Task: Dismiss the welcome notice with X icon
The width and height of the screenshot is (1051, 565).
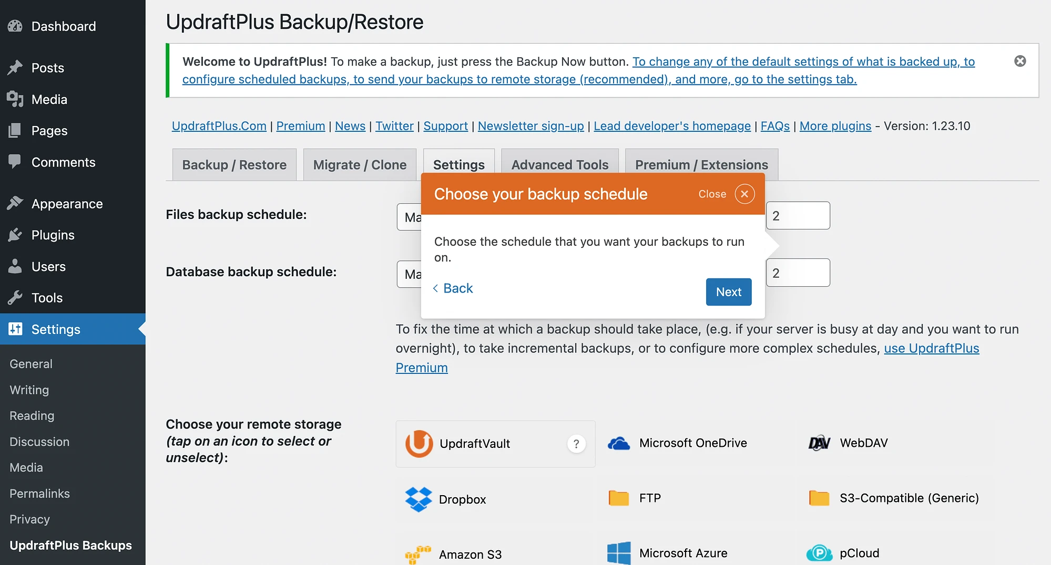Action: click(x=1020, y=61)
